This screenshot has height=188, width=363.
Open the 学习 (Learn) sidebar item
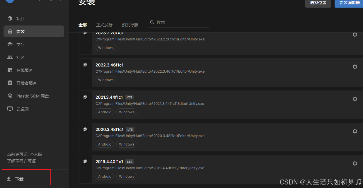coord(34,45)
